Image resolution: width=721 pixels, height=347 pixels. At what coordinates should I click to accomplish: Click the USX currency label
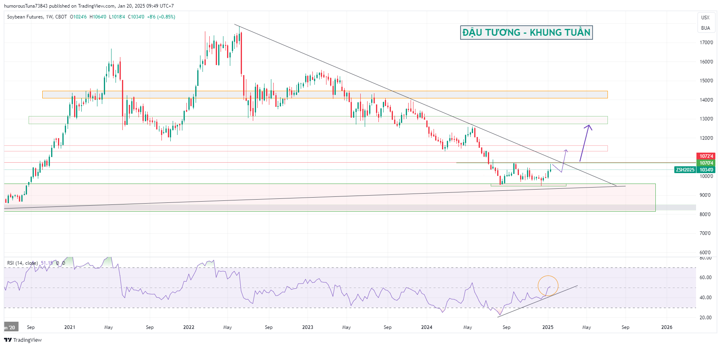tap(705, 18)
